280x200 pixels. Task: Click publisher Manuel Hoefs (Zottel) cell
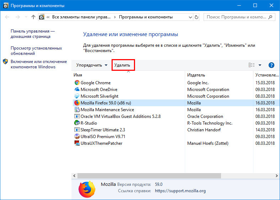click(x=208, y=143)
